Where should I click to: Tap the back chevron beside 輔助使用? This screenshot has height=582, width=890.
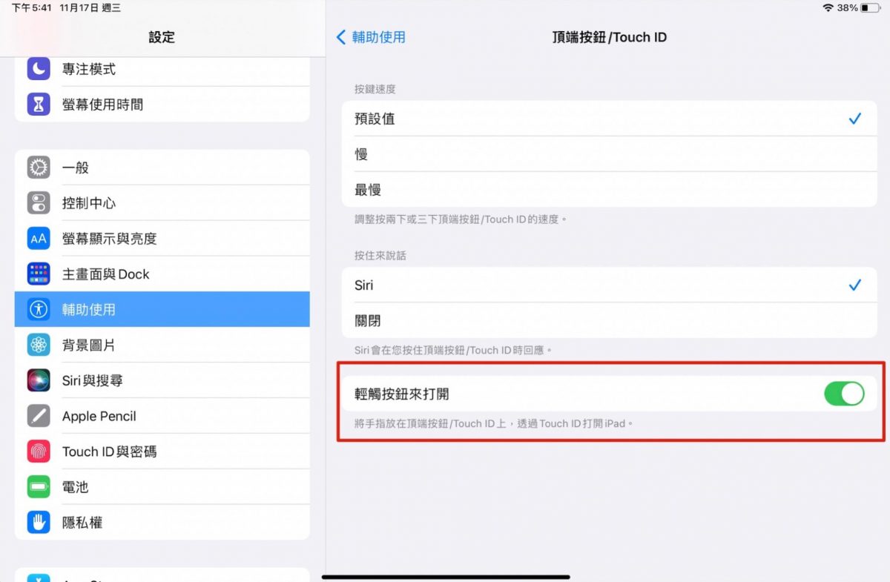(341, 37)
